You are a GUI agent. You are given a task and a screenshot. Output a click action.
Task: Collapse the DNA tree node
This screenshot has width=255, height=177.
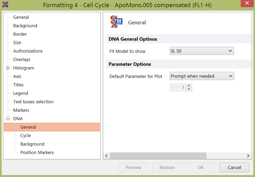tap(8, 119)
